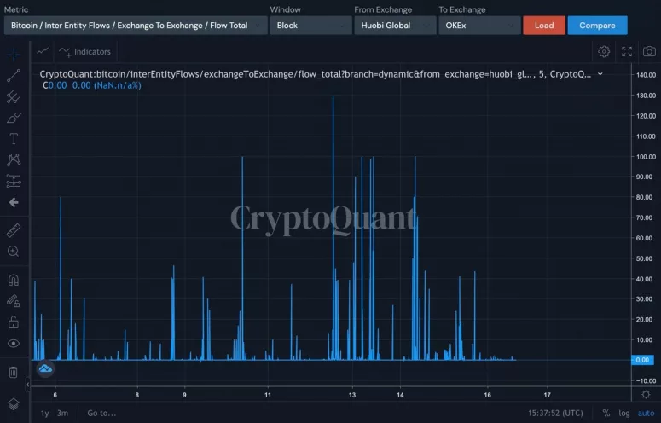Click the chart series title text
The width and height of the screenshot is (661, 423).
click(x=316, y=74)
